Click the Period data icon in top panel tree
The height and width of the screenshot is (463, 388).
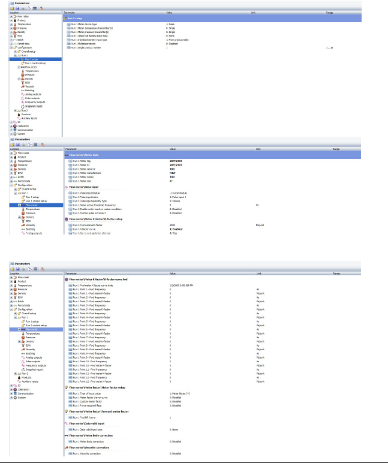15,44
